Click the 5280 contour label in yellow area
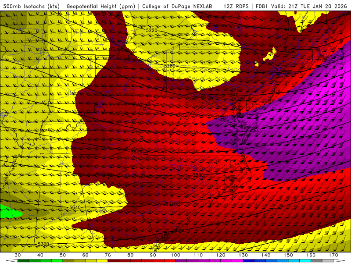Screen dimensions: 351x263 pyautogui.click(x=170, y=66)
